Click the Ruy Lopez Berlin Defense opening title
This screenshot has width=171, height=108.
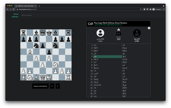[x=110, y=23]
